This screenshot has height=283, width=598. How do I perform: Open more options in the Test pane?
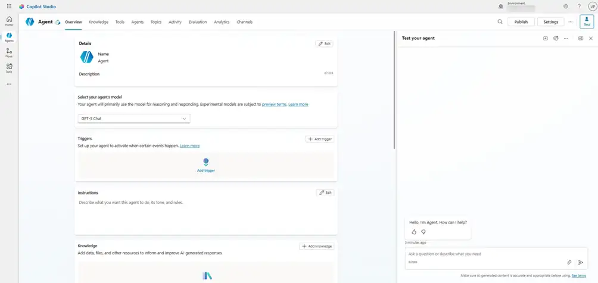point(566,38)
